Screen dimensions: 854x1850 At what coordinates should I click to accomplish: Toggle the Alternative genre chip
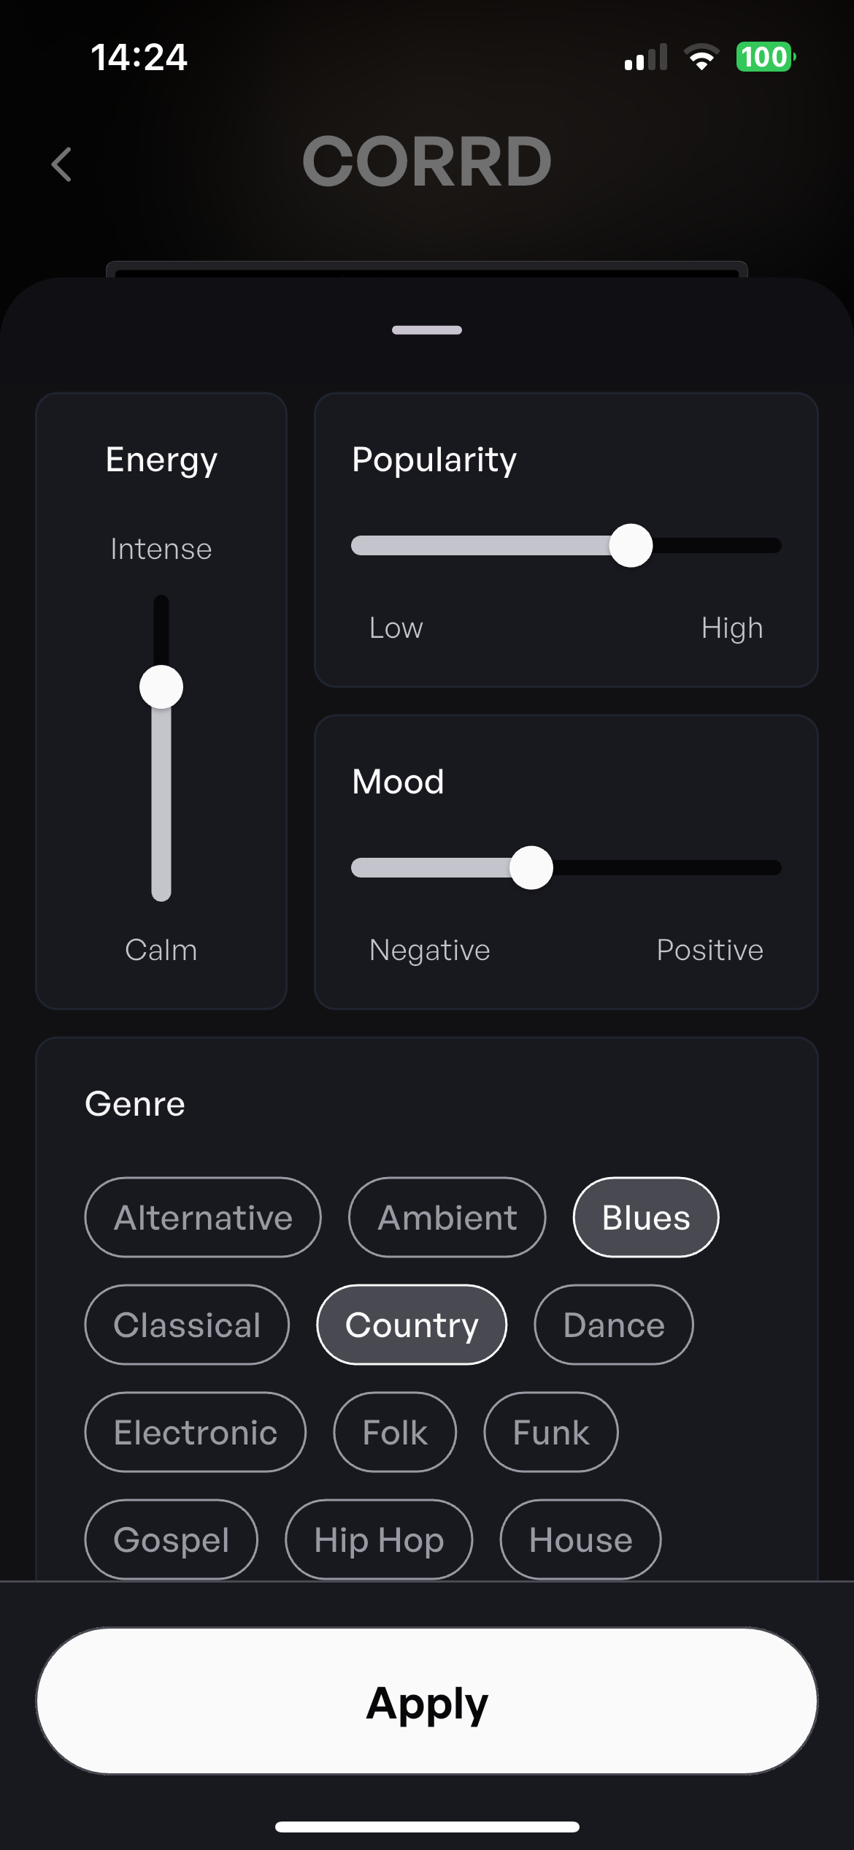tap(203, 1217)
